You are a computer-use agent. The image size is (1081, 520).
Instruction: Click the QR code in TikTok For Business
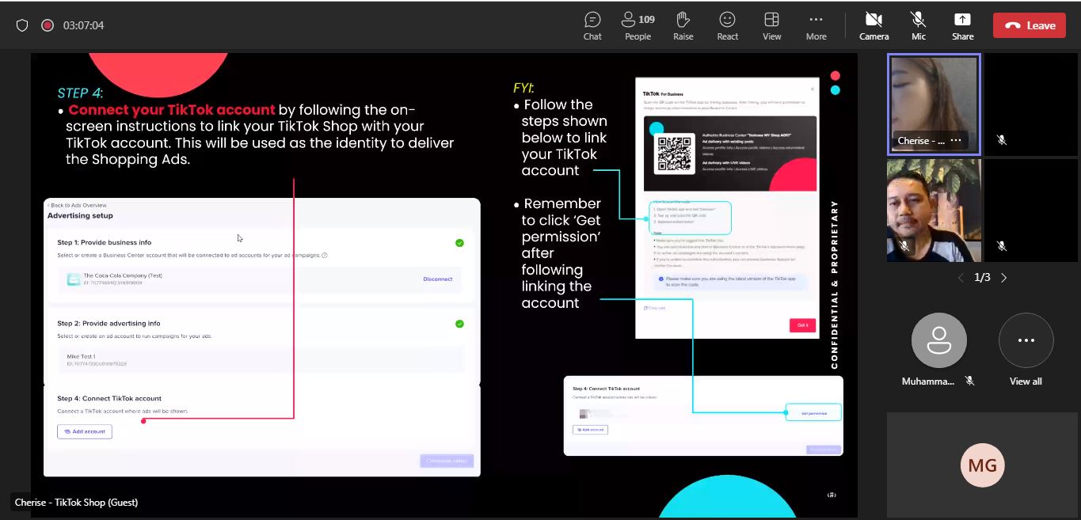[x=674, y=153]
